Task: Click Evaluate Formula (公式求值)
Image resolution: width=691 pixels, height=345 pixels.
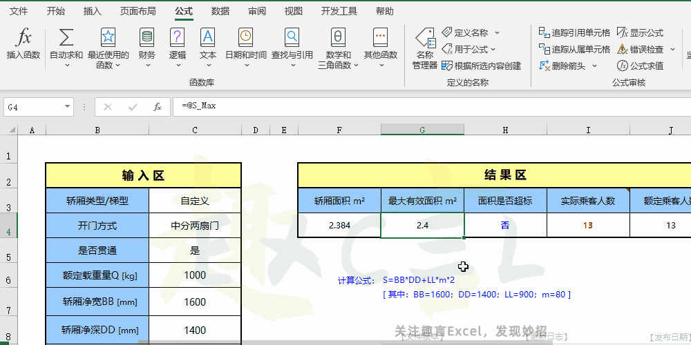Action: [640, 66]
